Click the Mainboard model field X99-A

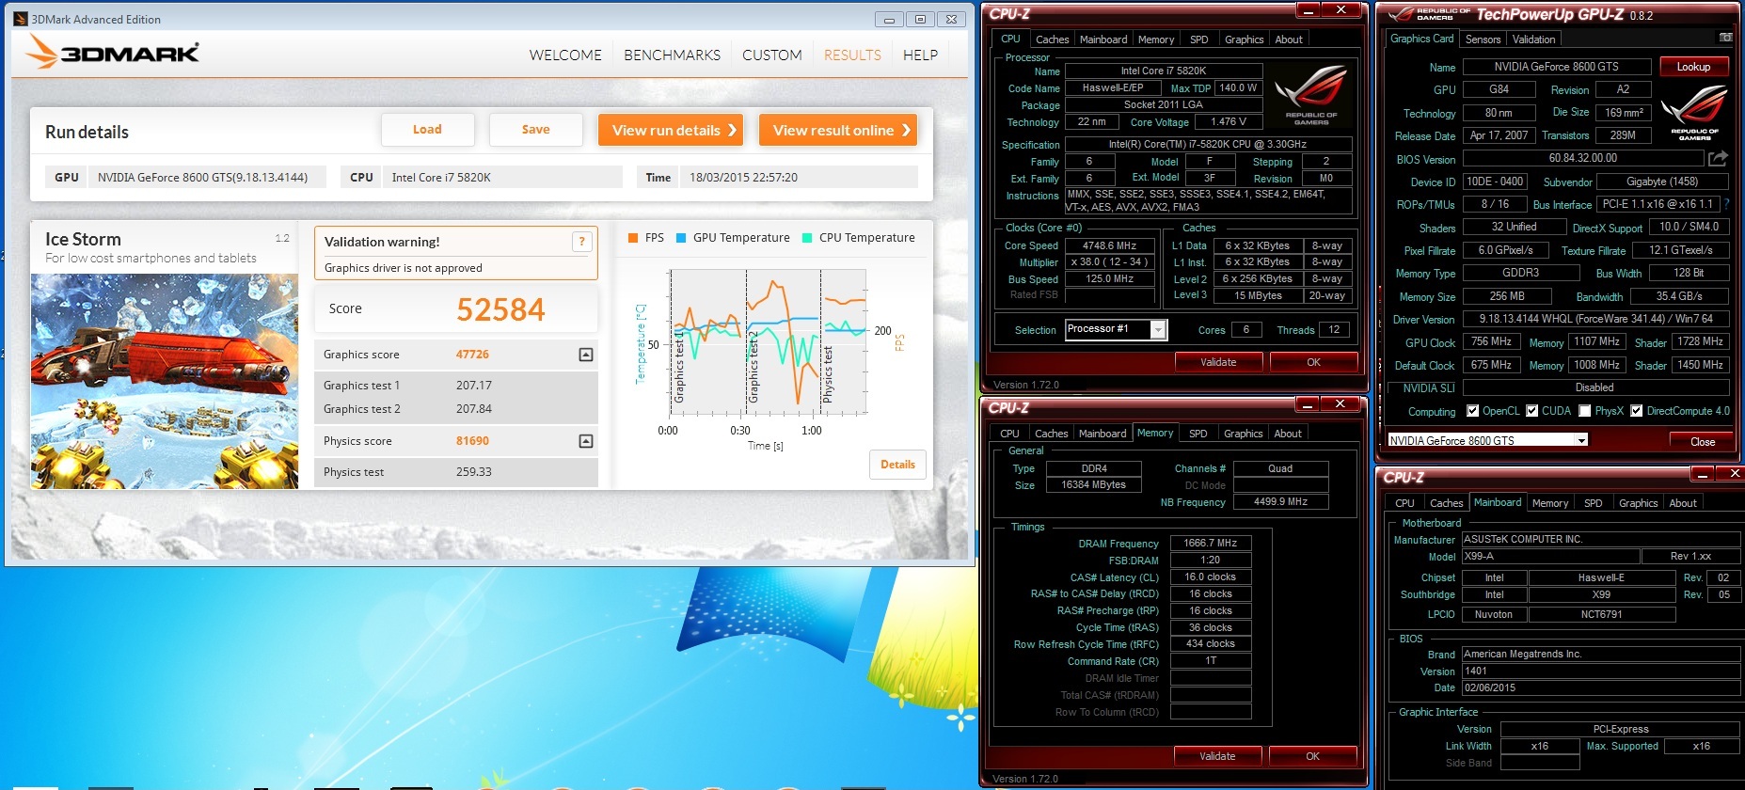[1550, 556]
